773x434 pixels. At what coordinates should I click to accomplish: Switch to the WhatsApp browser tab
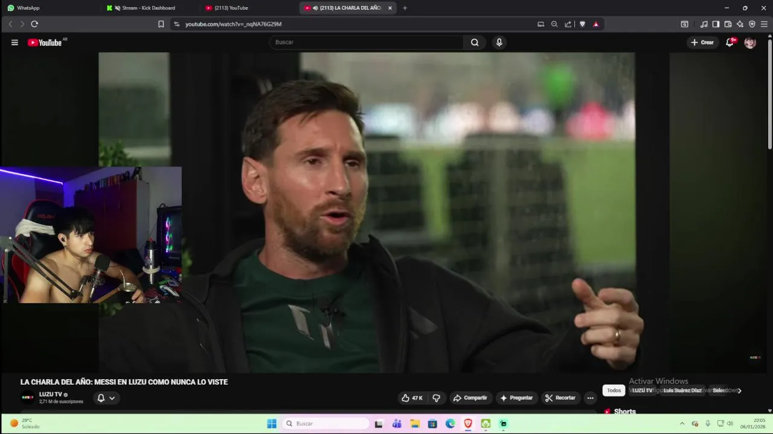pos(48,8)
